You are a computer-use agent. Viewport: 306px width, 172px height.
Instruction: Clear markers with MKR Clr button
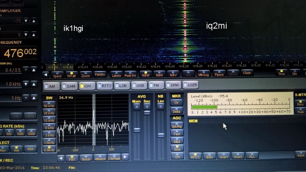[176, 103]
